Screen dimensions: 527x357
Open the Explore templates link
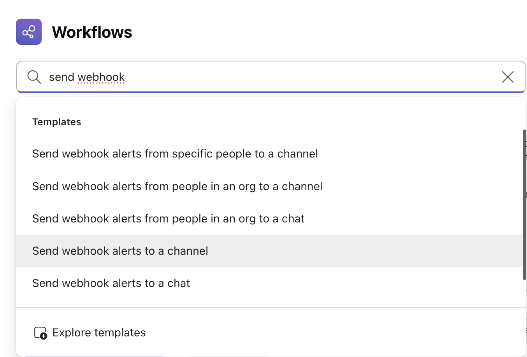click(x=99, y=333)
